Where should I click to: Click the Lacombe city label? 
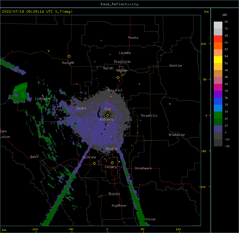(125, 53)
